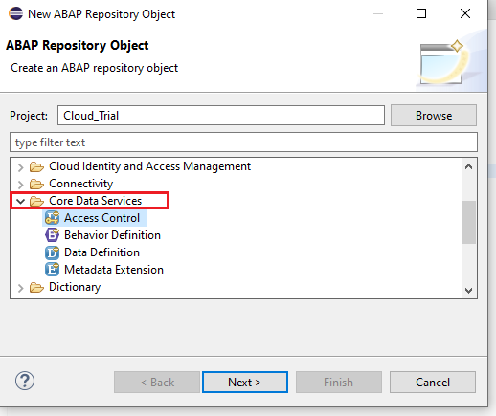Click the Dictionary folder icon
496x416 pixels.
36,287
